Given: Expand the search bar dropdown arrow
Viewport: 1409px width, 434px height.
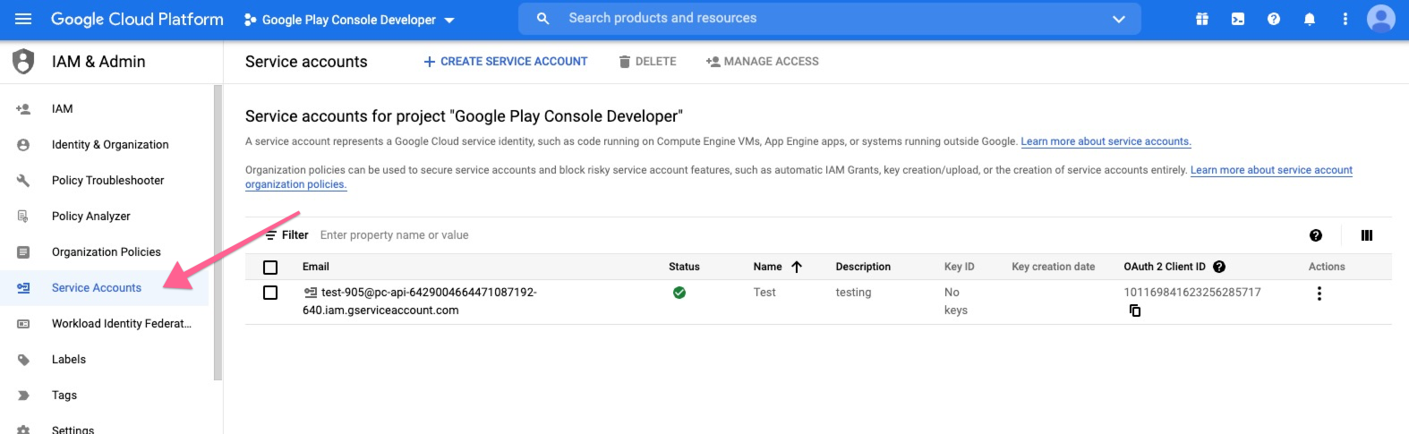Looking at the screenshot, I should (1118, 19).
